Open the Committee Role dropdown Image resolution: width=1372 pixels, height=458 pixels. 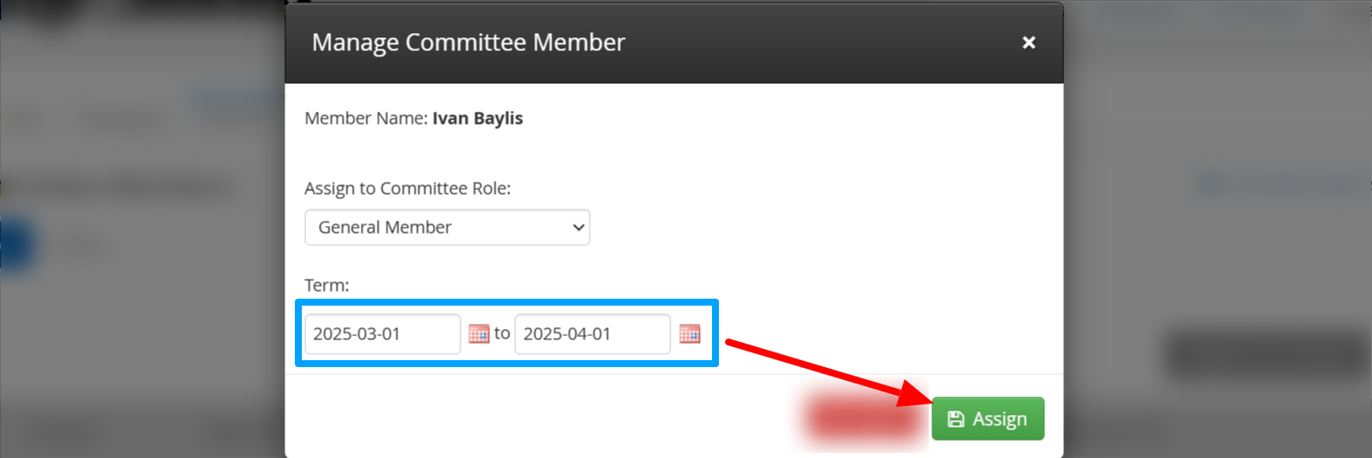click(x=447, y=228)
